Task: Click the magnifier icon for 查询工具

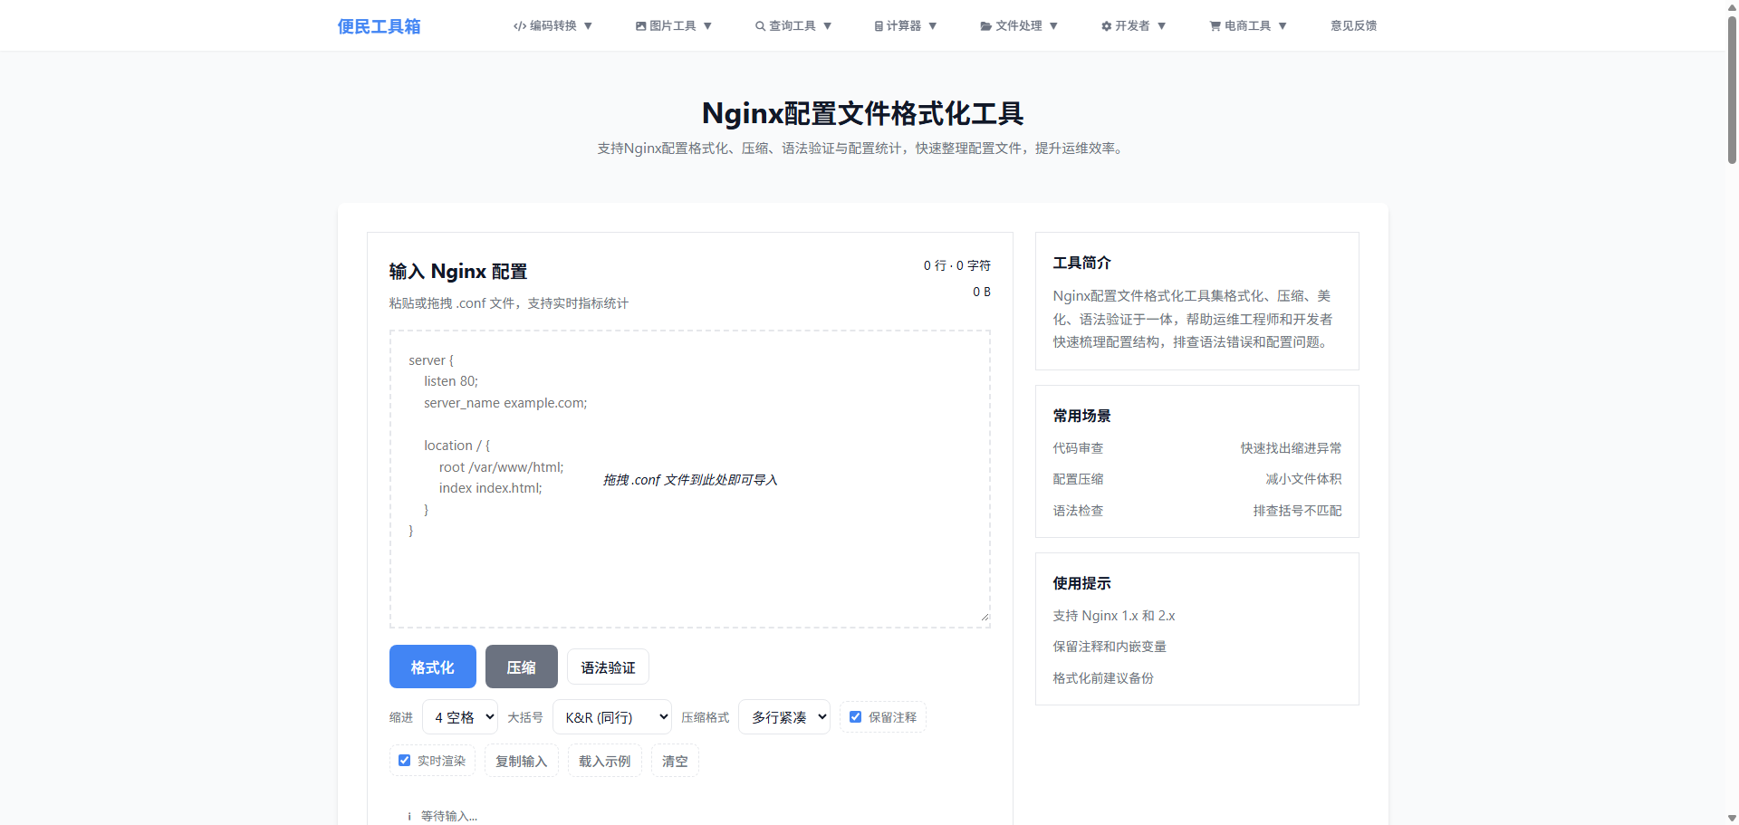Action: point(760,25)
